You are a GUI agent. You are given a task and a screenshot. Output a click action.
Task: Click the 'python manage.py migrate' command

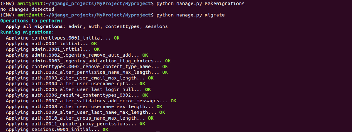click(190, 15)
